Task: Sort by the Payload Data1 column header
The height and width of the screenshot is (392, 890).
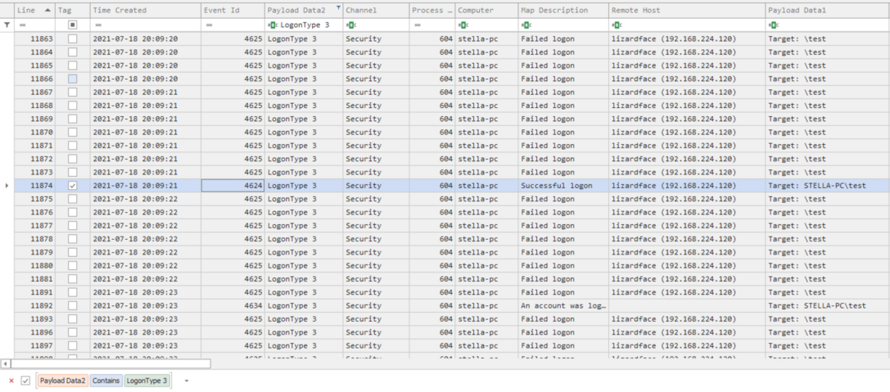Action: click(827, 10)
